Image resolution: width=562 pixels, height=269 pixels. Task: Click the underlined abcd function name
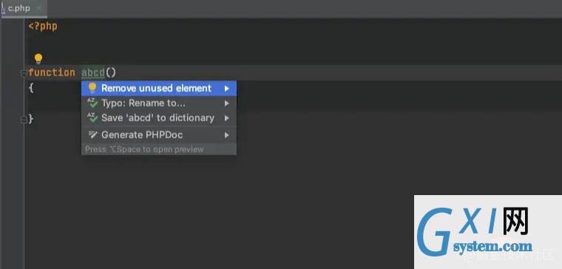pyautogui.click(x=93, y=72)
